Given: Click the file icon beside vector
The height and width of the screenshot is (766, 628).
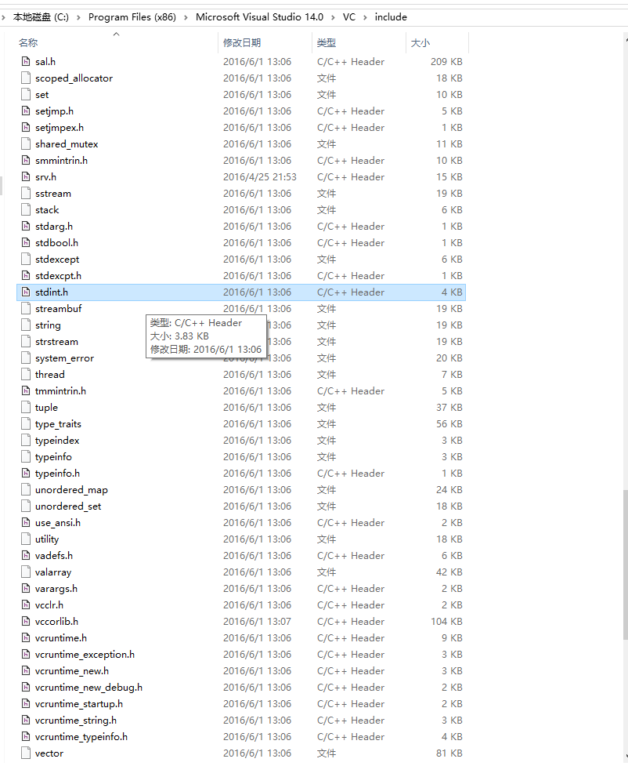Looking at the screenshot, I should pos(27,753).
